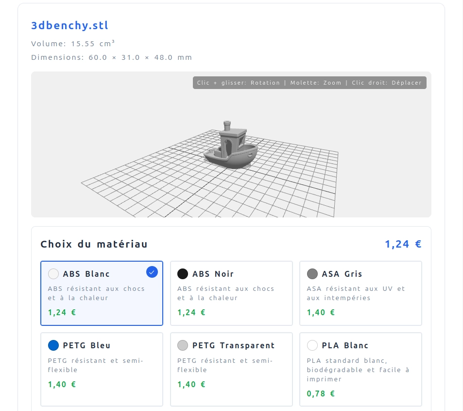Click the total price of 1,24 €
This screenshot has width=463, height=411.
pyautogui.click(x=403, y=244)
